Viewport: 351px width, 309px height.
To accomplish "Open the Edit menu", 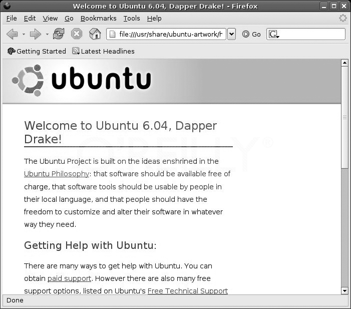I will pyautogui.click(x=30, y=19).
